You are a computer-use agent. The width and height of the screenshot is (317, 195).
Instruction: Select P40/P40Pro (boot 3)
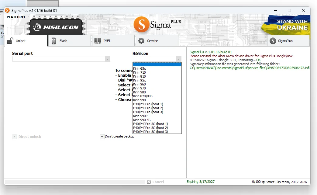(x=157, y=112)
